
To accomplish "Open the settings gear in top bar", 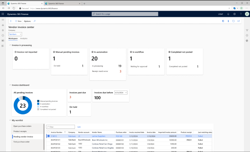I will coord(234,14).
